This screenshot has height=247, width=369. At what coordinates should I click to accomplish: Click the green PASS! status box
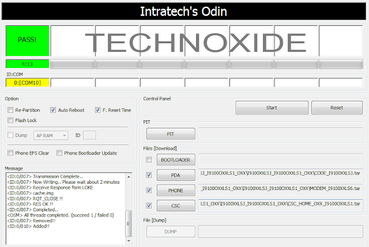coord(28,41)
